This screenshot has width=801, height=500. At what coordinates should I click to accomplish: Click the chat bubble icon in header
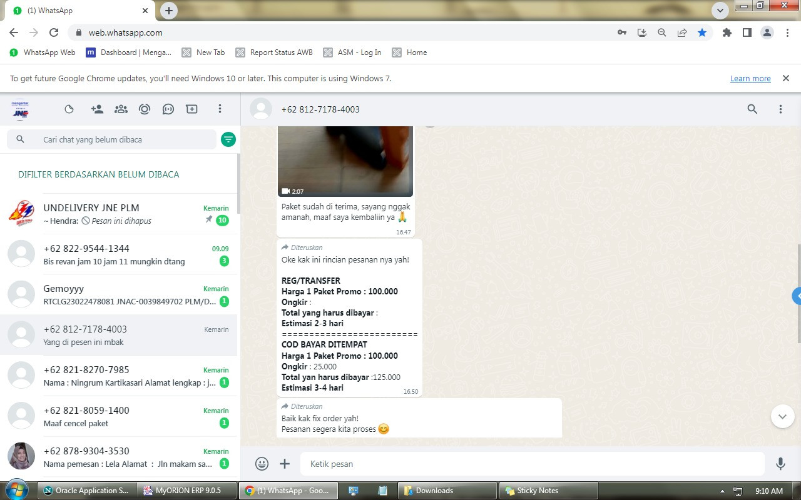[x=168, y=109]
